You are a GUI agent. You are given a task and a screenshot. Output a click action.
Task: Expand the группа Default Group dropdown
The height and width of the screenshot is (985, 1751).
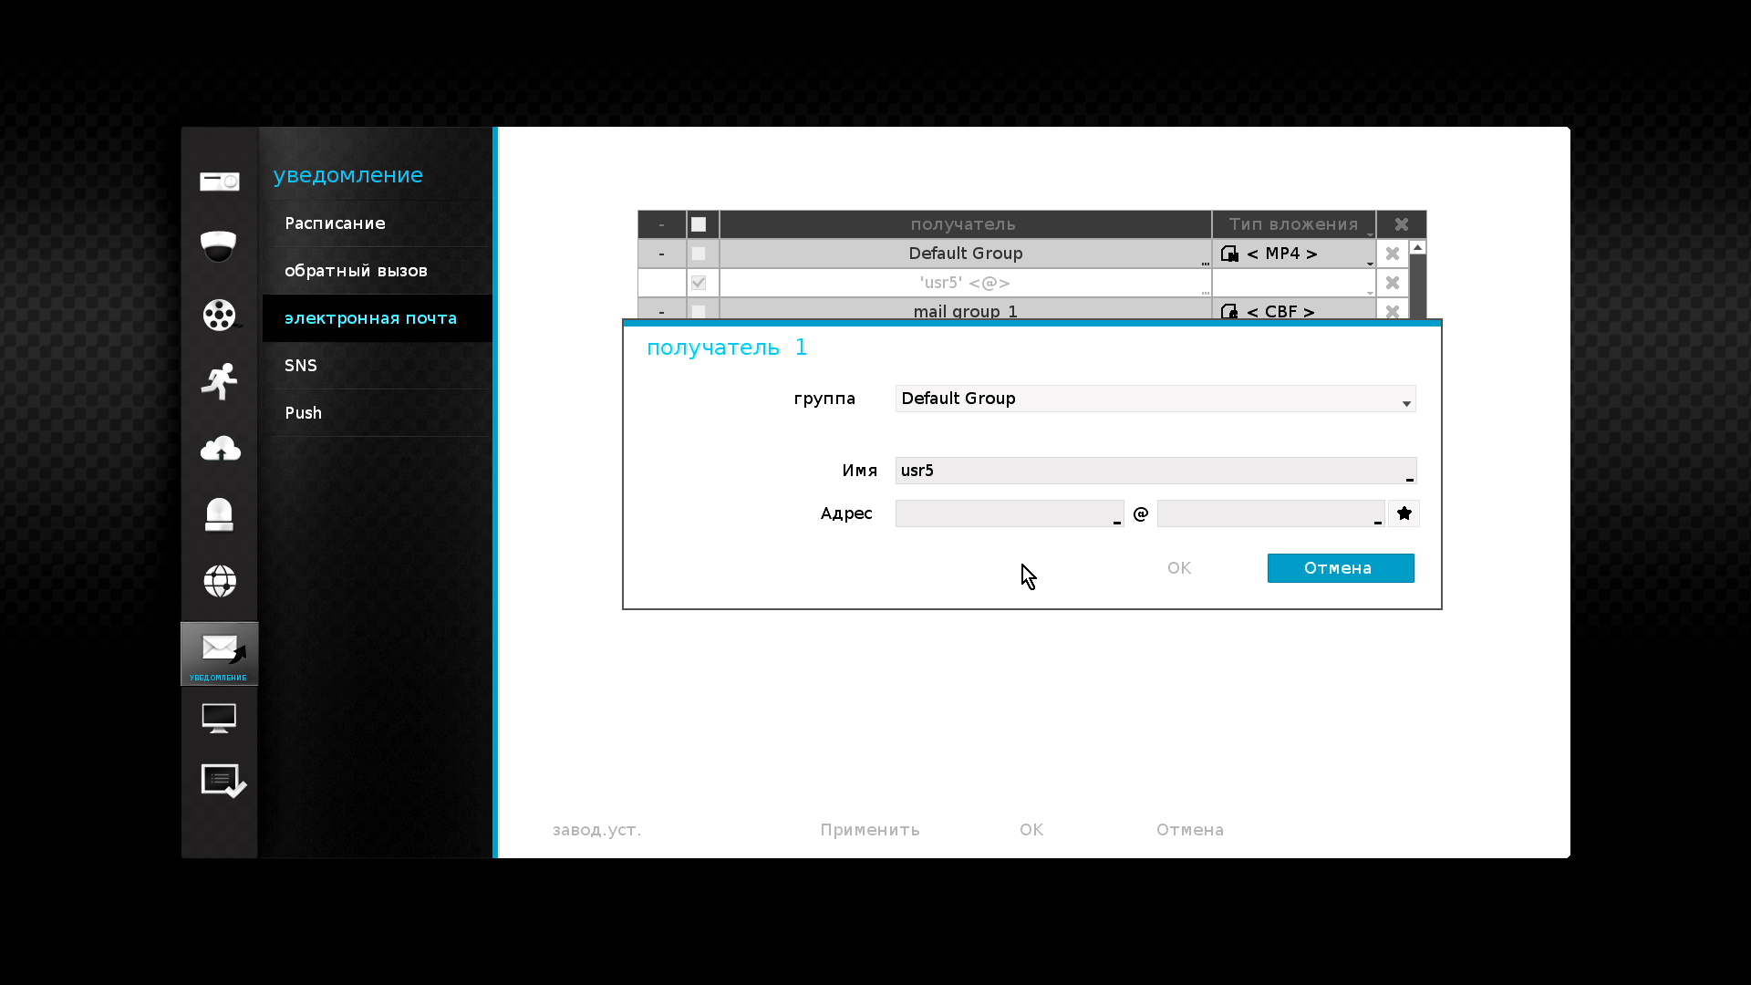[x=1155, y=399]
